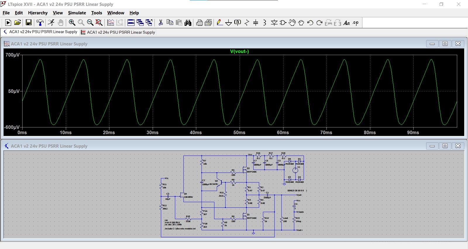Click the Paste clipboard icon
The width and height of the screenshot is (468, 249).
click(179, 23)
